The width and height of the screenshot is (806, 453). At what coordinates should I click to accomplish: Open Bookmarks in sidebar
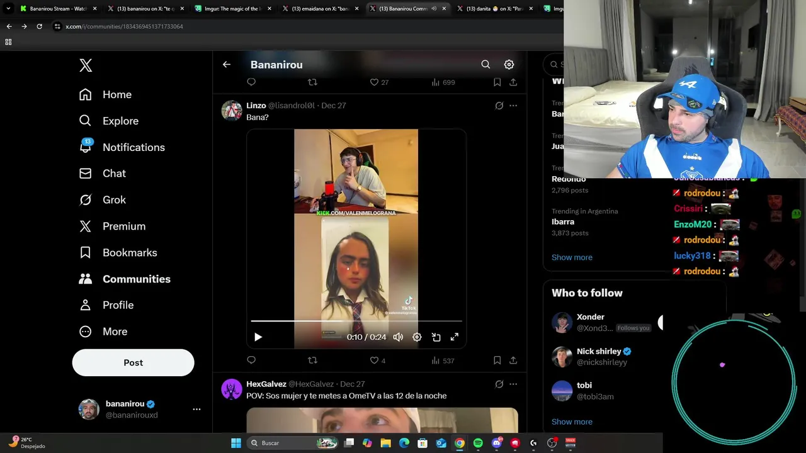coord(118,252)
